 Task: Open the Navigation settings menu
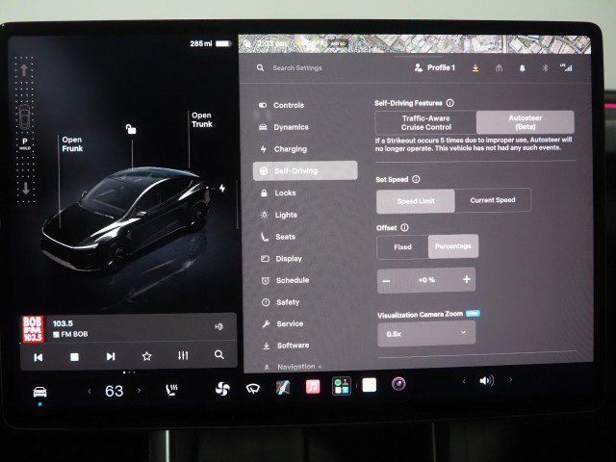coord(295,367)
